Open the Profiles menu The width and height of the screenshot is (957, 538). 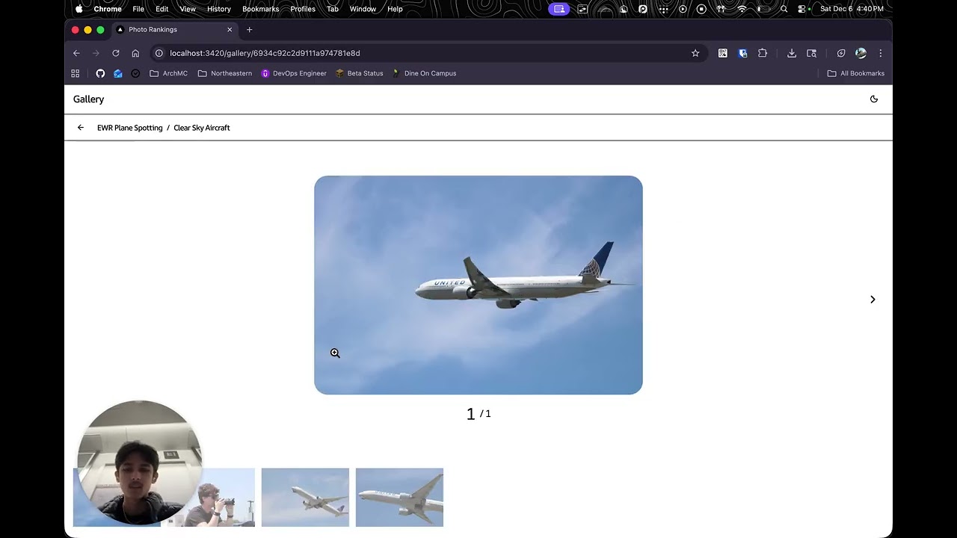(303, 9)
